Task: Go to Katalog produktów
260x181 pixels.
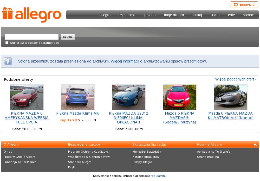Action: (146, 157)
